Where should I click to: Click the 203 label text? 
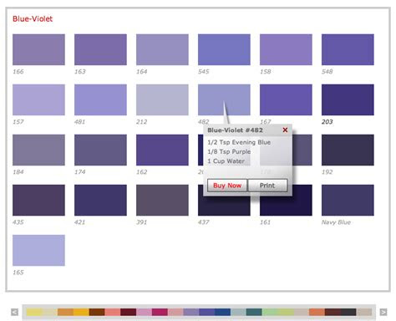click(x=327, y=122)
